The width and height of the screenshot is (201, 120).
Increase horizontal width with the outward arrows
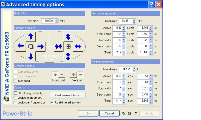point(78,46)
